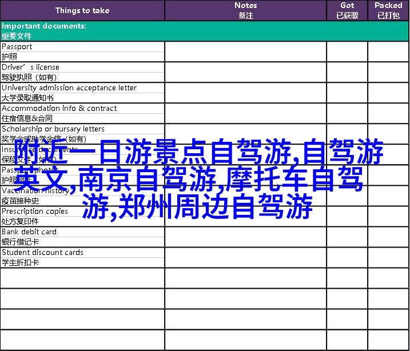Viewport: 410px width, 351px height.
Task: Click the Got column header
Action: (347, 10)
